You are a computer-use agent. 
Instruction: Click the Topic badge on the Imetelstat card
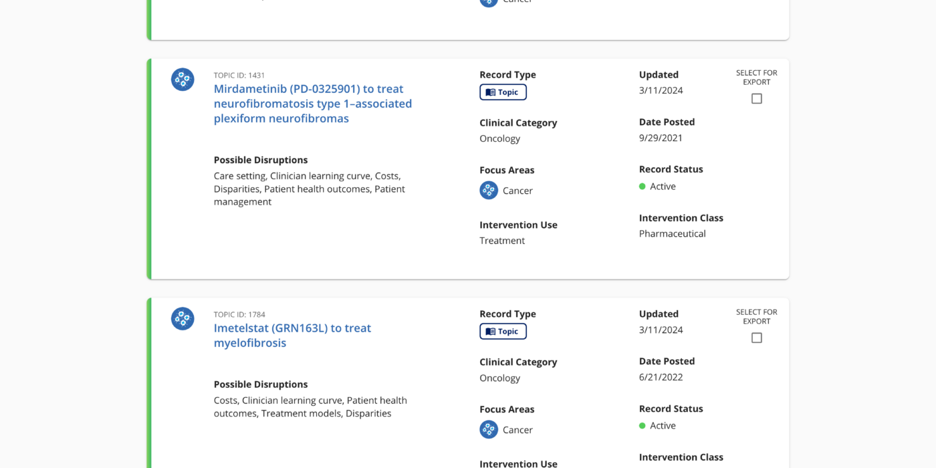point(503,331)
